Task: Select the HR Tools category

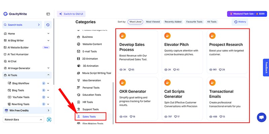Action: pyautogui.click(x=87, y=102)
